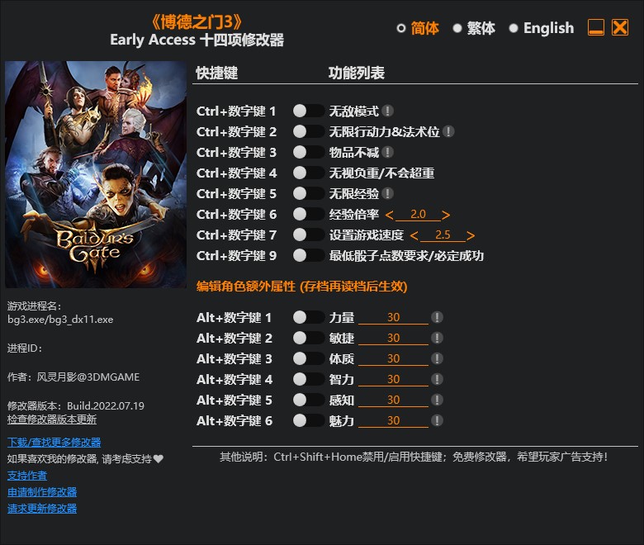Open the 申请制作修改器 link
Viewport: 644px width, 545px height.
[42, 492]
